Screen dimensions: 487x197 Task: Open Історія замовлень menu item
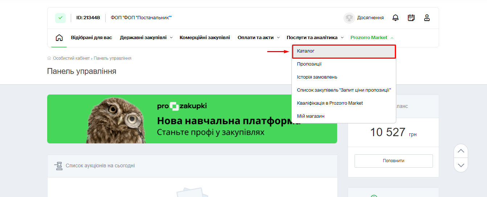(x=317, y=77)
